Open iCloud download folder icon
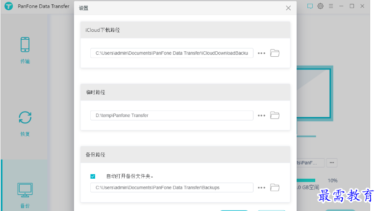 [275, 53]
